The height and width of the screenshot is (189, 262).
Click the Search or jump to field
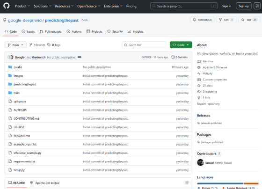pos(183,6)
